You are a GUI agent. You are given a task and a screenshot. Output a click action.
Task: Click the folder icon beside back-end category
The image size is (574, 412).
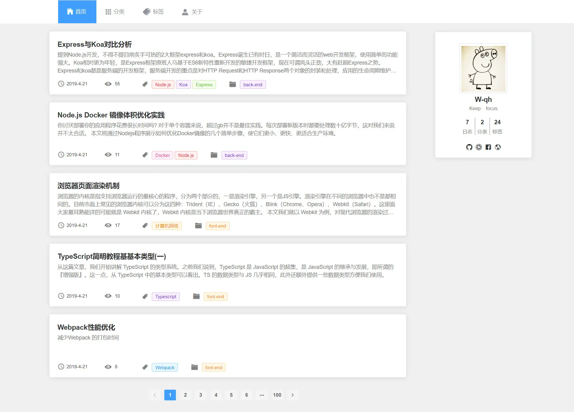tap(232, 84)
